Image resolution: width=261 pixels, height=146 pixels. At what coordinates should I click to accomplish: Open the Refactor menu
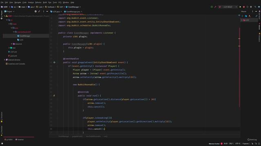[38, 2]
